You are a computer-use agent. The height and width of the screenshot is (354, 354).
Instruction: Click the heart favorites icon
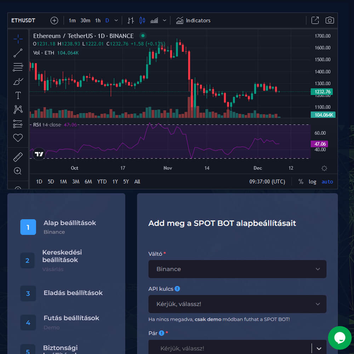(x=18, y=138)
